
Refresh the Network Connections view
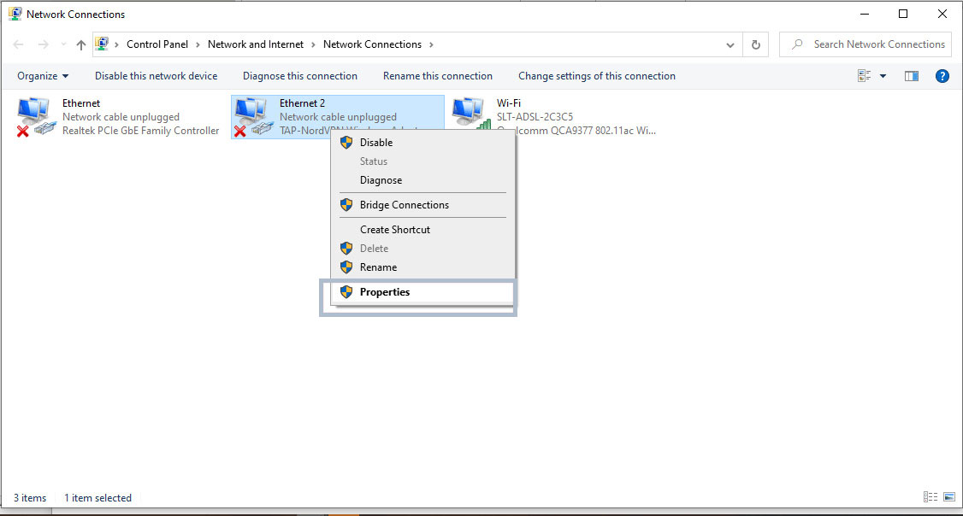[756, 44]
